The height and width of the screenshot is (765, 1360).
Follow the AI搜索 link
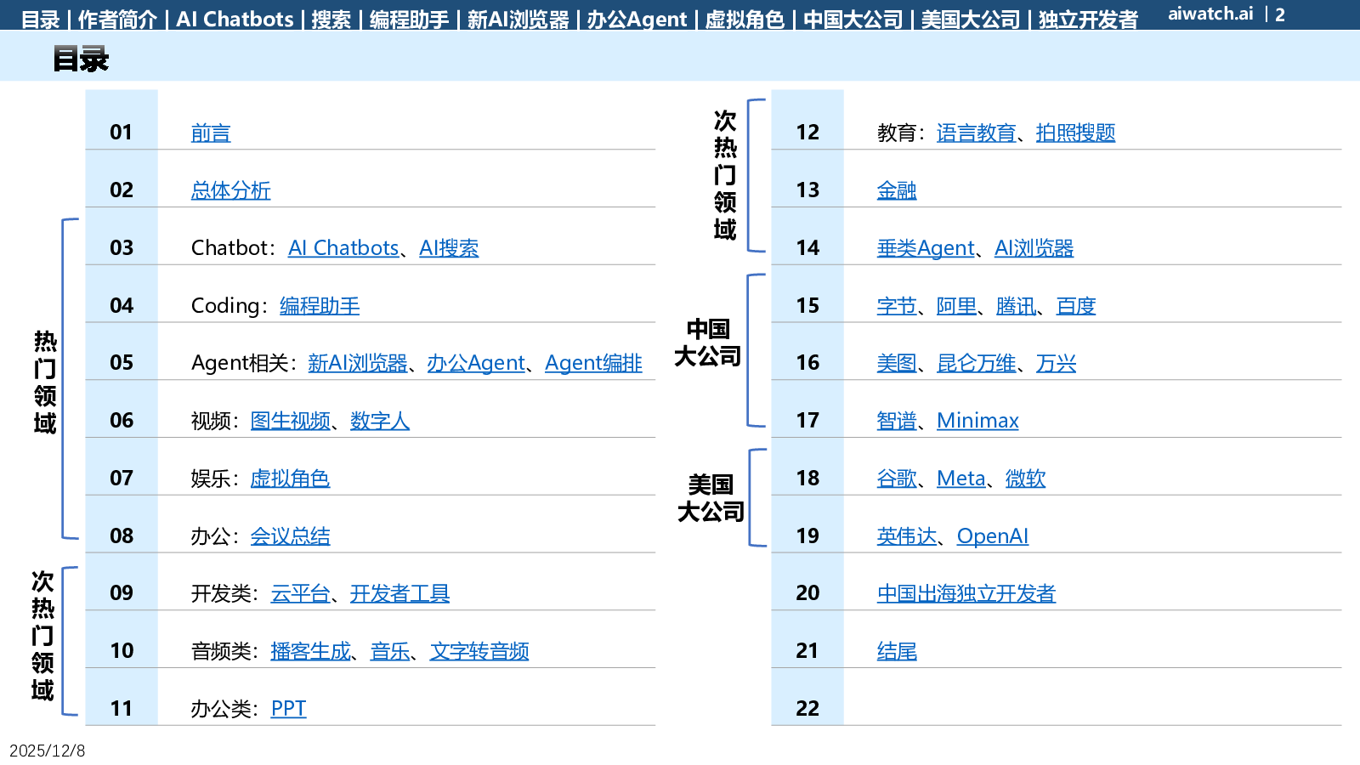449,248
